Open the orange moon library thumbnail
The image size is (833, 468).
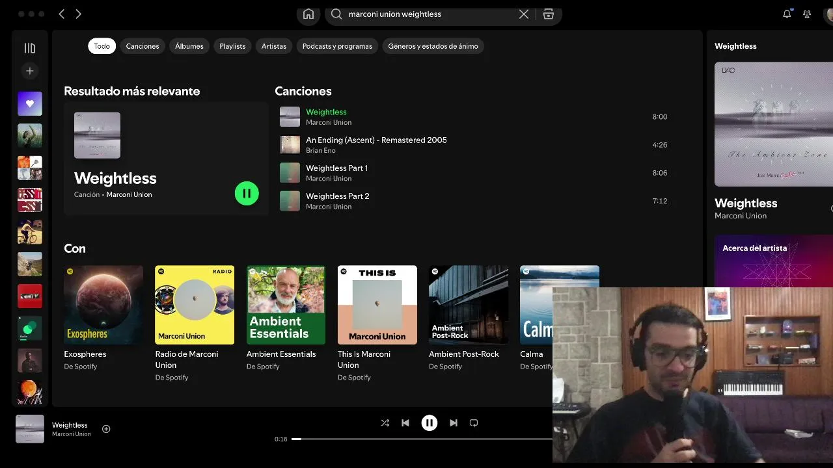[x=30, y=393]
